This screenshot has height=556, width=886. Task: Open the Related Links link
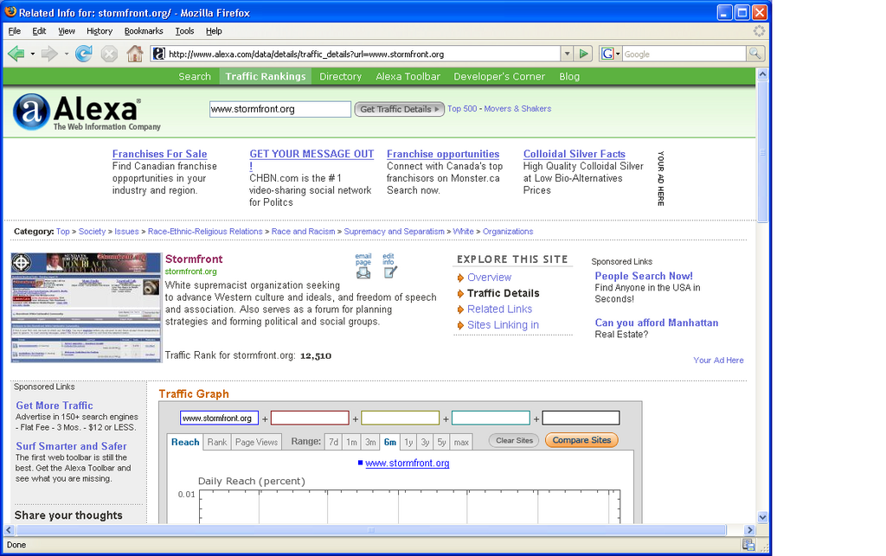(499, 309)
